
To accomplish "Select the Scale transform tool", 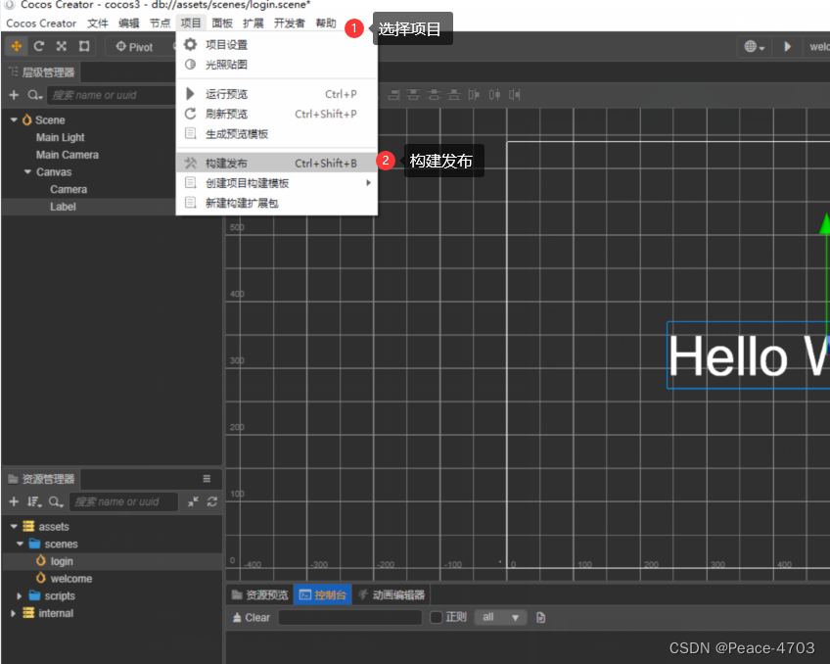I will tap(61, 46).
